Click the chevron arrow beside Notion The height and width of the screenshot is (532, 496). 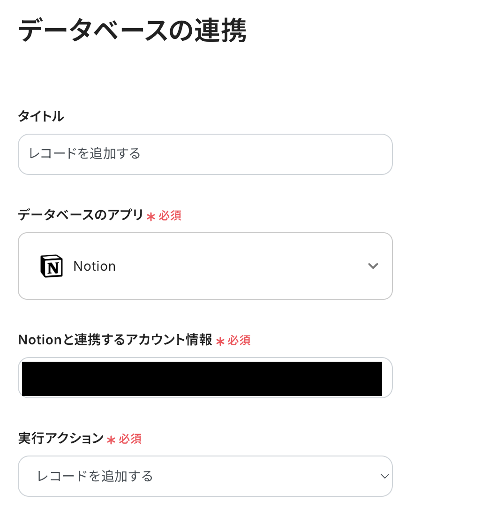pyautogui.click(x=373, y=266)
